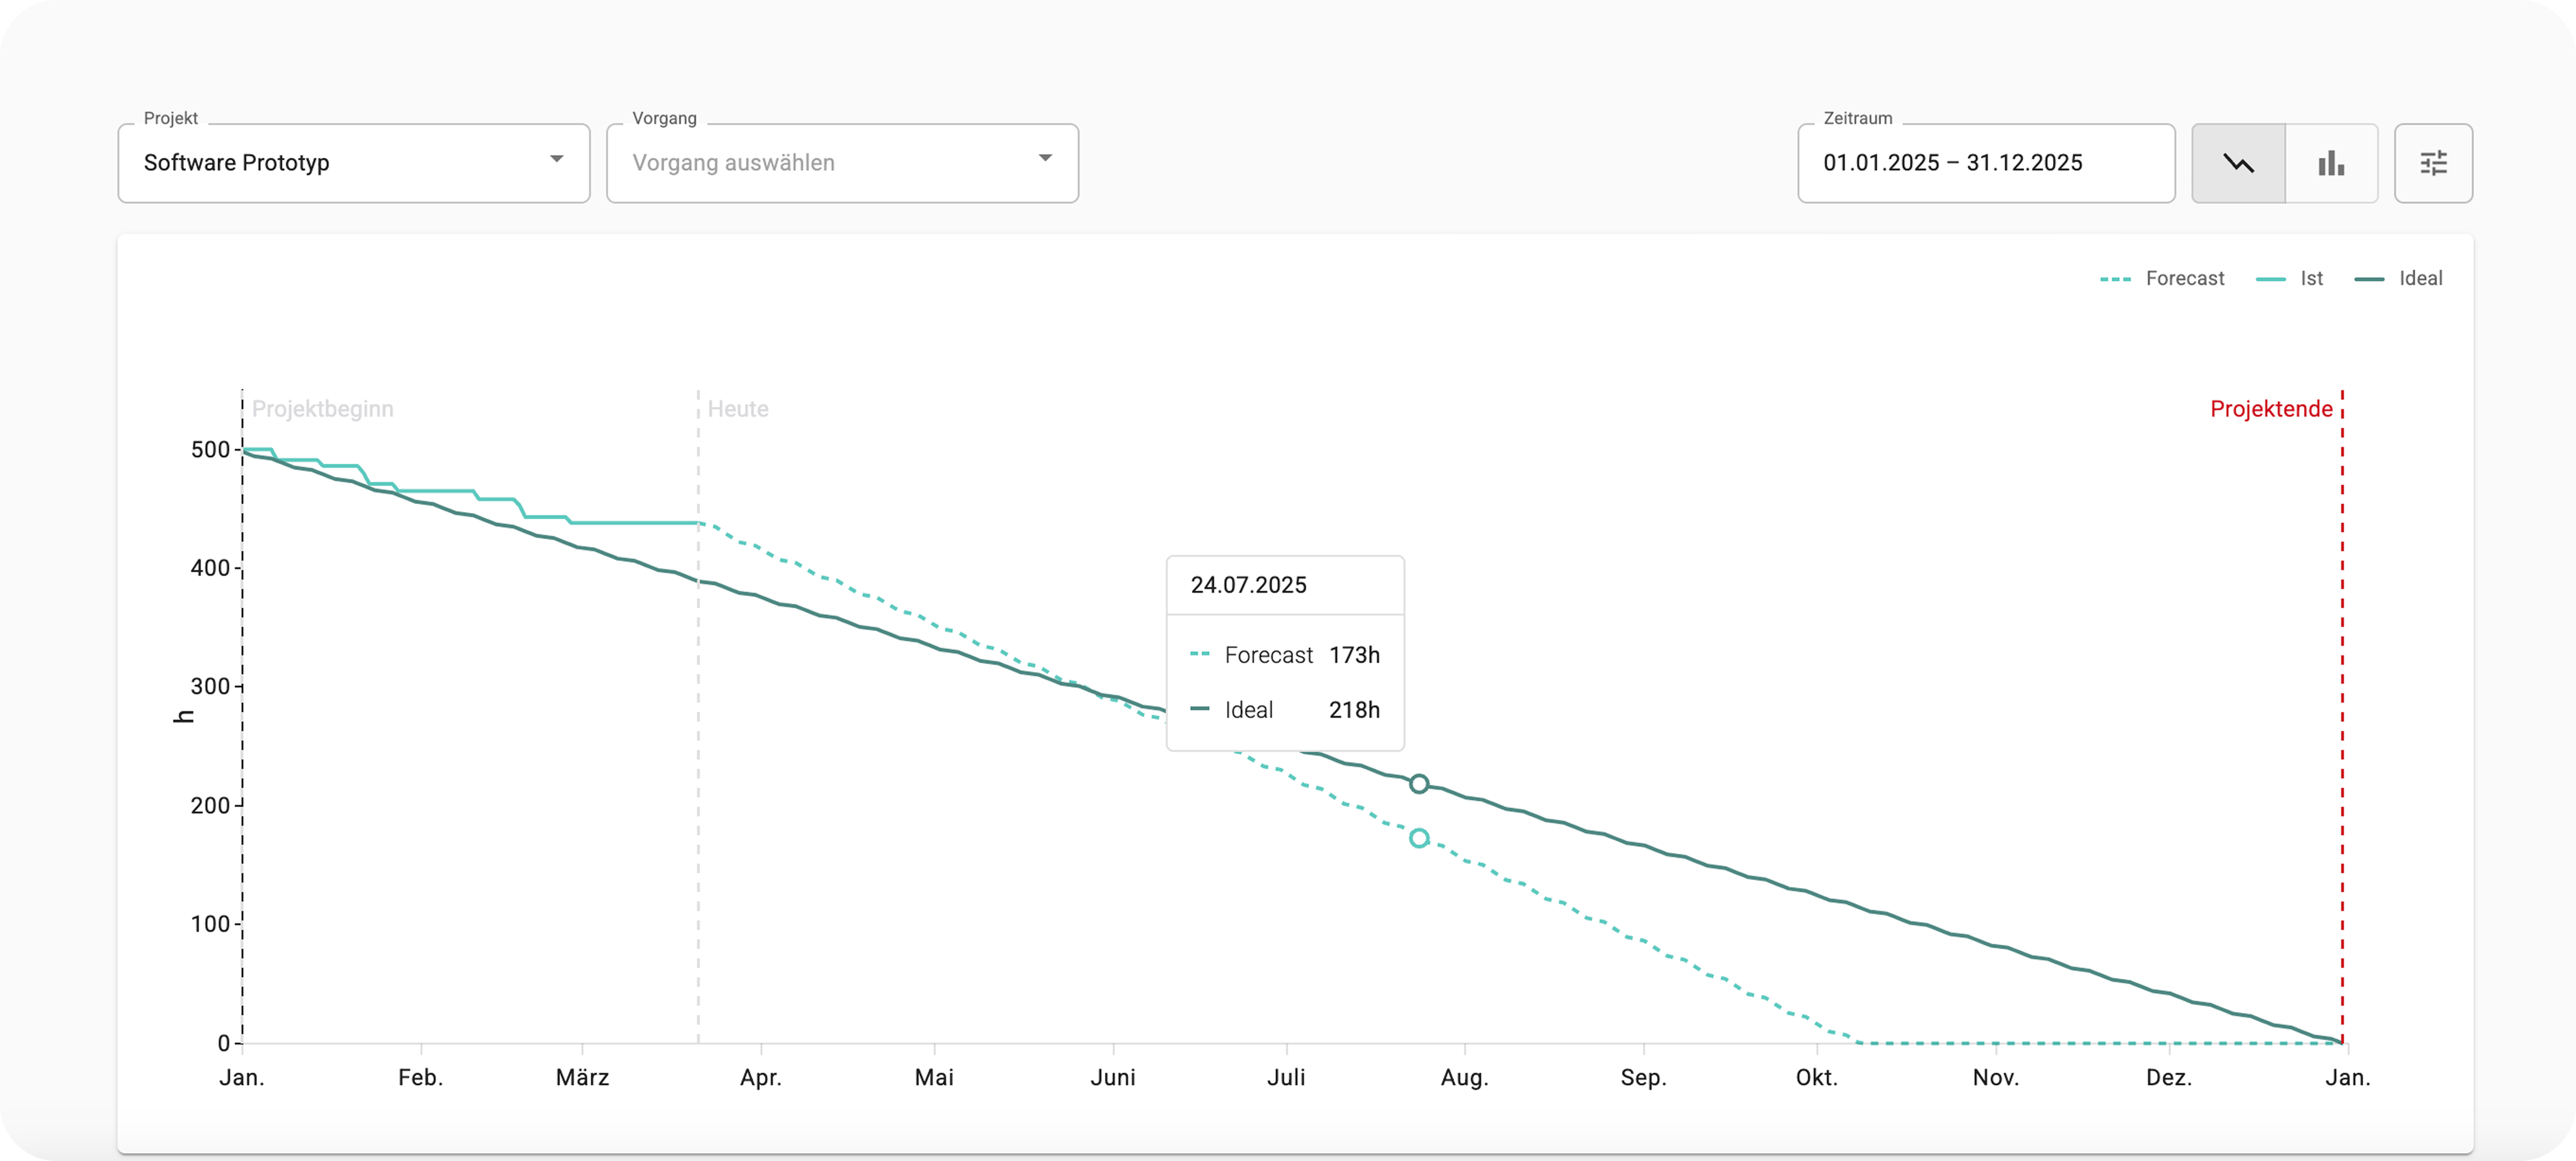Switch to line chart view
Image resolution: width=2576 pixels, height=1161 pixels.
(x=2238, y=163)
